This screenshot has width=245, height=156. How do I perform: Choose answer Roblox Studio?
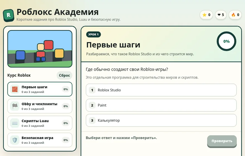161,90
